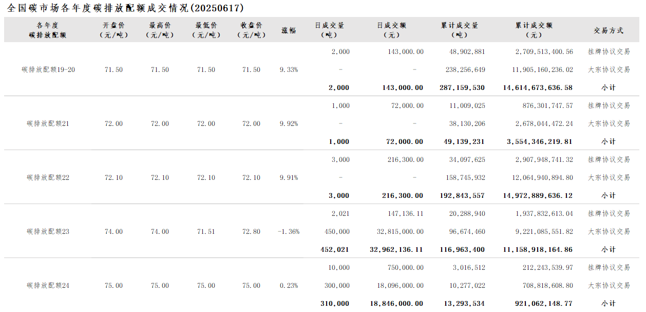646x312 pixels.
Task: Click the 交易方式 column header
Action: [609, 30]
